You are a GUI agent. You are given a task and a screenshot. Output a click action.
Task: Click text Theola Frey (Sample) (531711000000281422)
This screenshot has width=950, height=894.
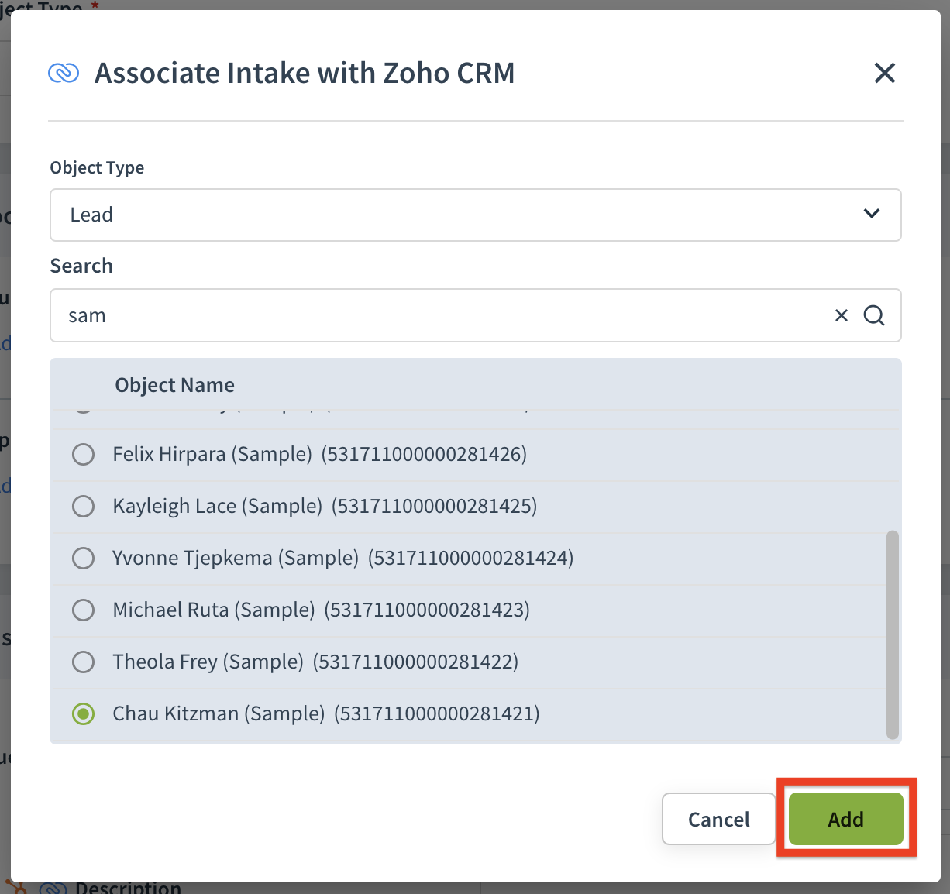click(x=315, y=662)
